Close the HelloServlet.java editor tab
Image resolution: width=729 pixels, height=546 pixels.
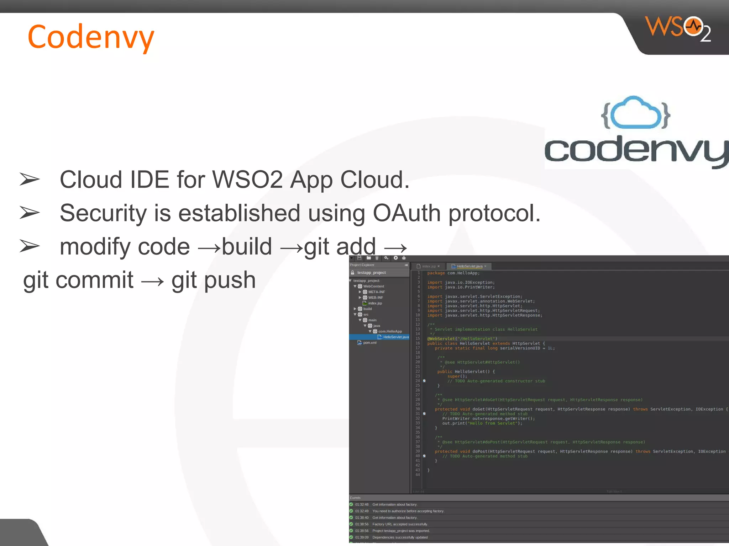point(485,266)
